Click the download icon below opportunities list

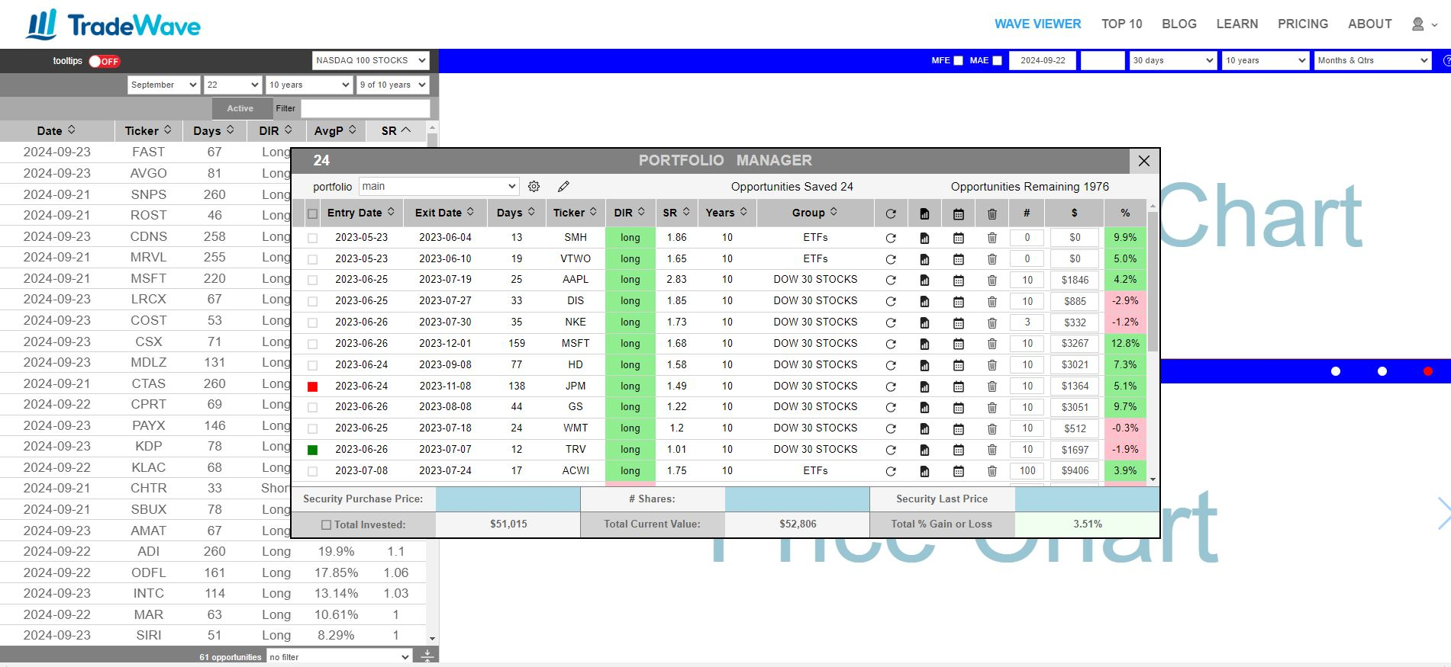[427, 656]
